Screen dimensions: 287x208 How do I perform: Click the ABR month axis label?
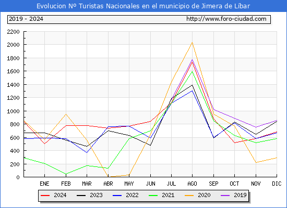[108, 184]
